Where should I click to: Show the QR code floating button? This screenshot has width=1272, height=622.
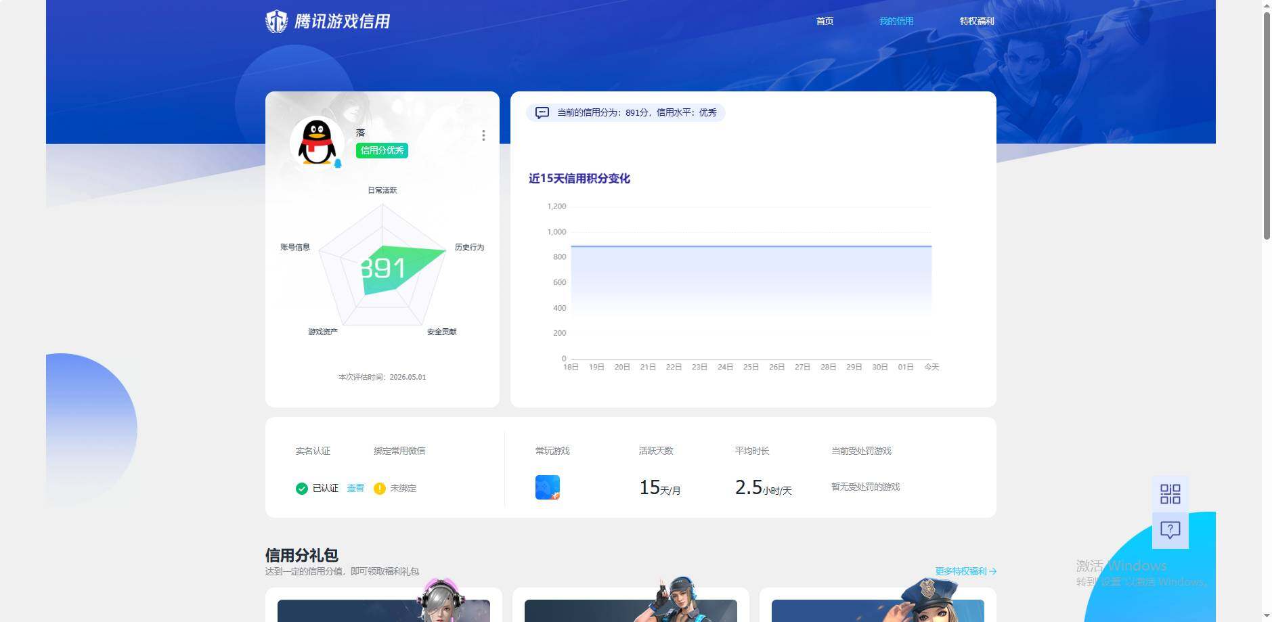(x=1170, y=494)
